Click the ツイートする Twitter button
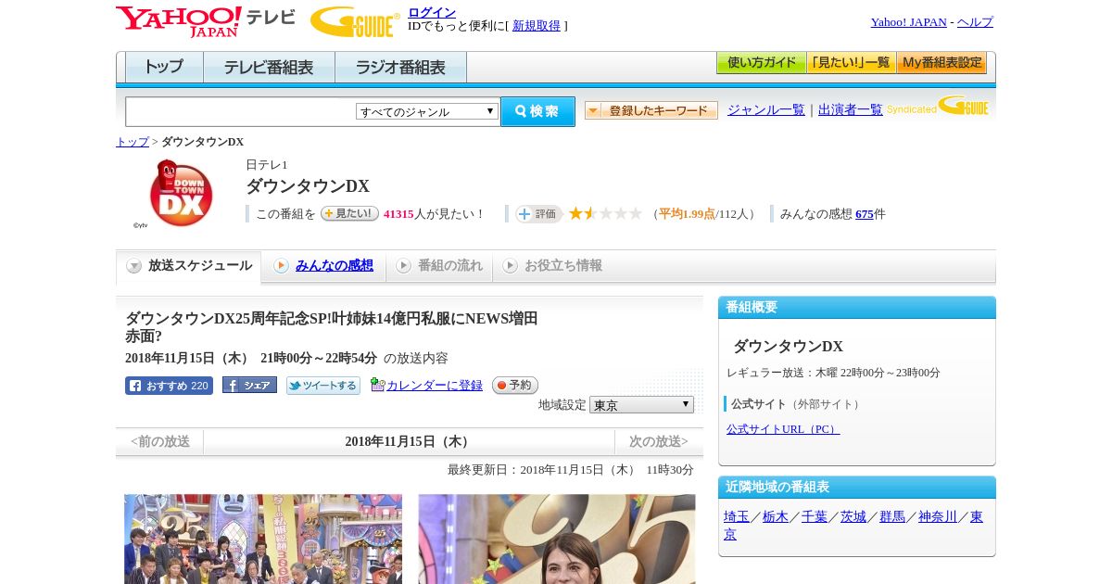This screenshot has height=584, width=1112. click(322, 386)
